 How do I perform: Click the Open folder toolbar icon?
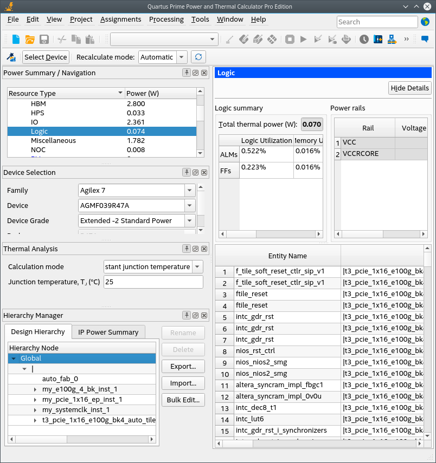coord(30,39)
